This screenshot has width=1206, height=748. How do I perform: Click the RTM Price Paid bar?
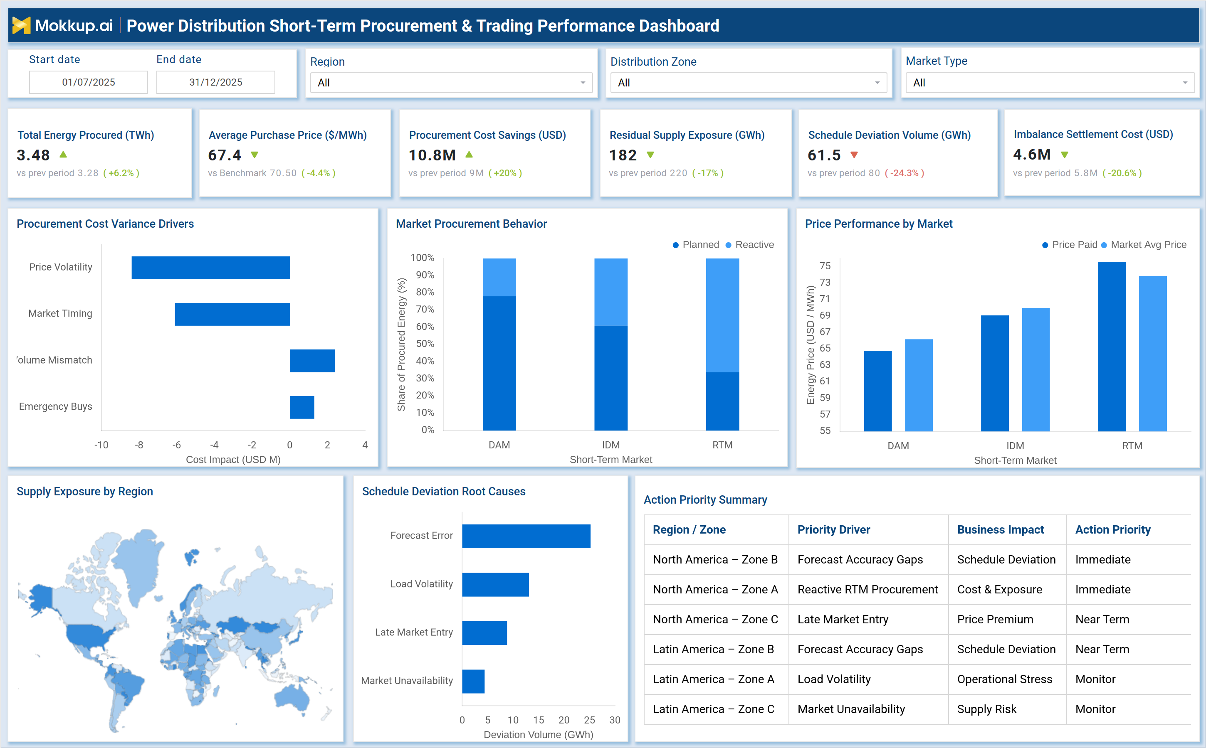1112,346
